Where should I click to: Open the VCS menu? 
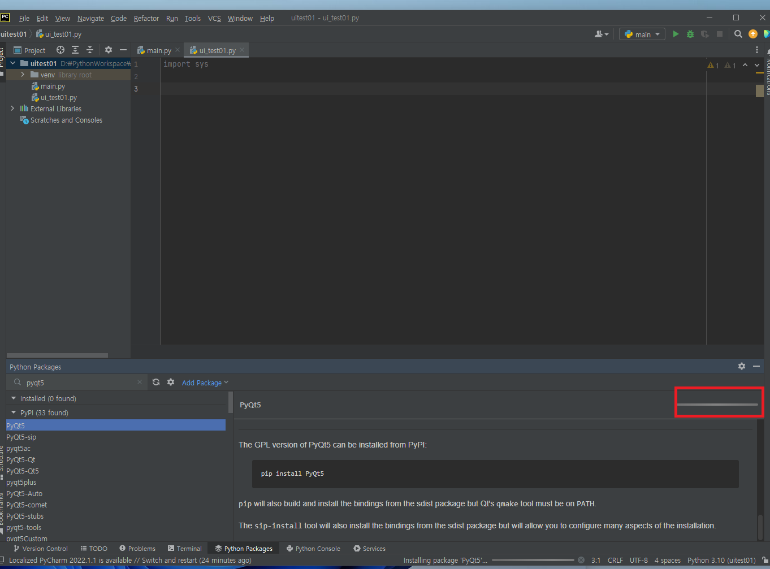(x=214, y=18)
